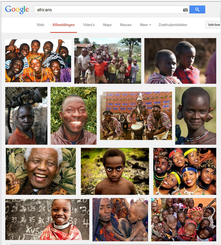Open thumbnail of women in beaded headbands
221x245 pixels.
pyautogui.click(x=185, y=171)
